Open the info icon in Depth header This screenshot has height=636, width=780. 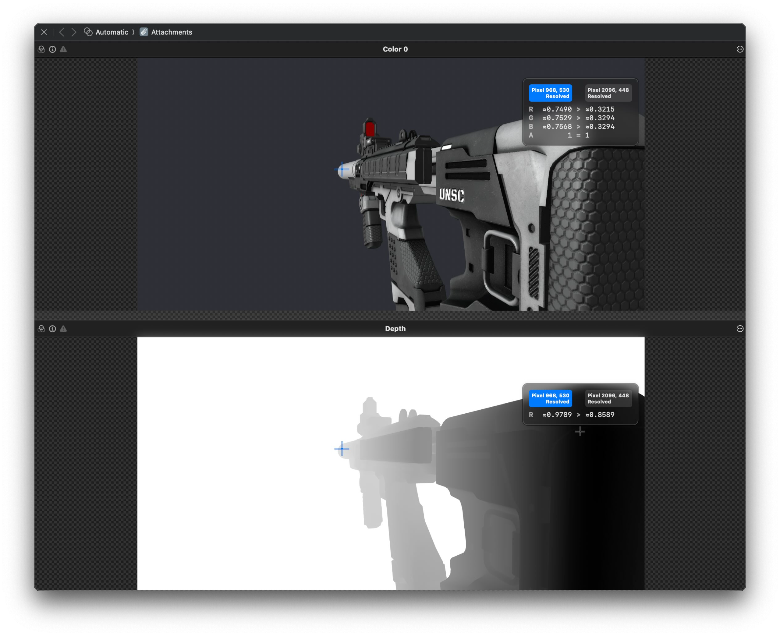point(52,329)
